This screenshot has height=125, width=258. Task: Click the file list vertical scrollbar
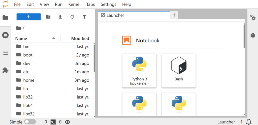tap(94, 58)
